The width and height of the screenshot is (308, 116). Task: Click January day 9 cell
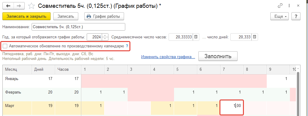278,81
